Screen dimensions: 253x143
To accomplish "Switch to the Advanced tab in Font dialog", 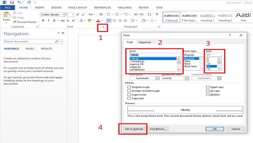I will click(145, 42).
